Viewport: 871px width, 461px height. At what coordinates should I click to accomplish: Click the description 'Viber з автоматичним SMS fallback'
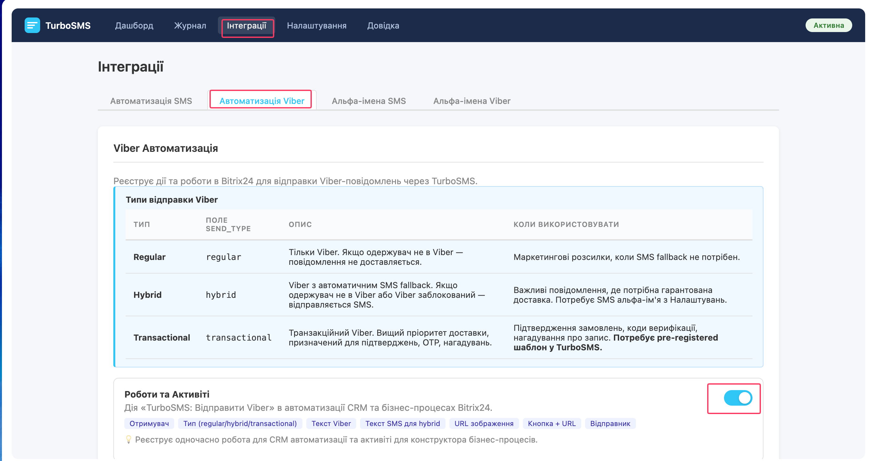(387, 295)
